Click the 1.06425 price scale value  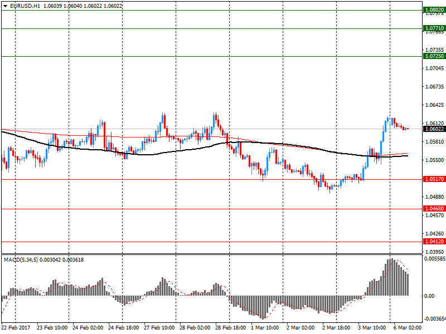point(434,105)
